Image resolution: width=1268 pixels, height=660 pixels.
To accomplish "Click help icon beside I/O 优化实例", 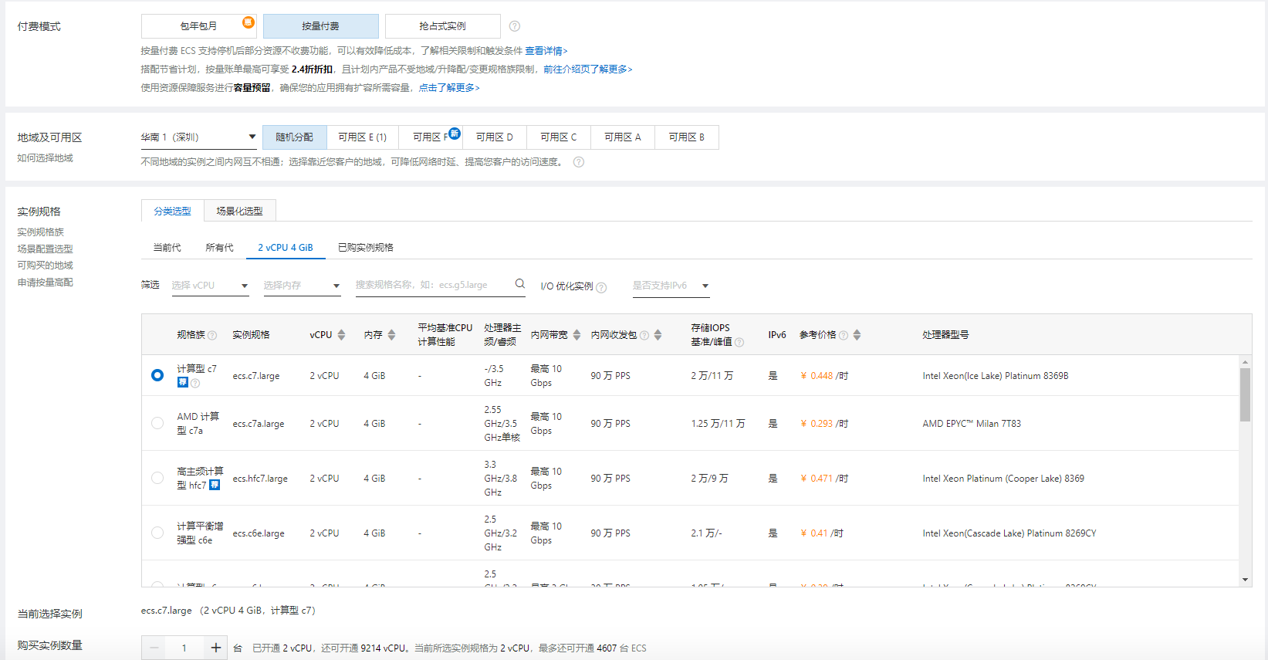I will pyautogui.click(x=601, y=287).
